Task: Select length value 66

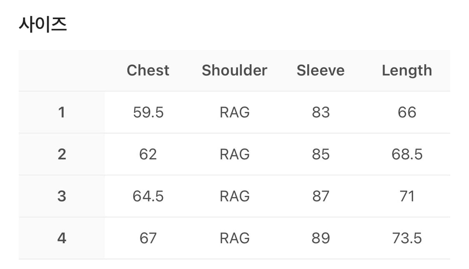Action: click(407, 112)
